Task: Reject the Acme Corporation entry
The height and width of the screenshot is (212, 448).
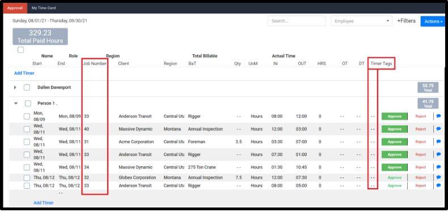Action: coord(421,142)
